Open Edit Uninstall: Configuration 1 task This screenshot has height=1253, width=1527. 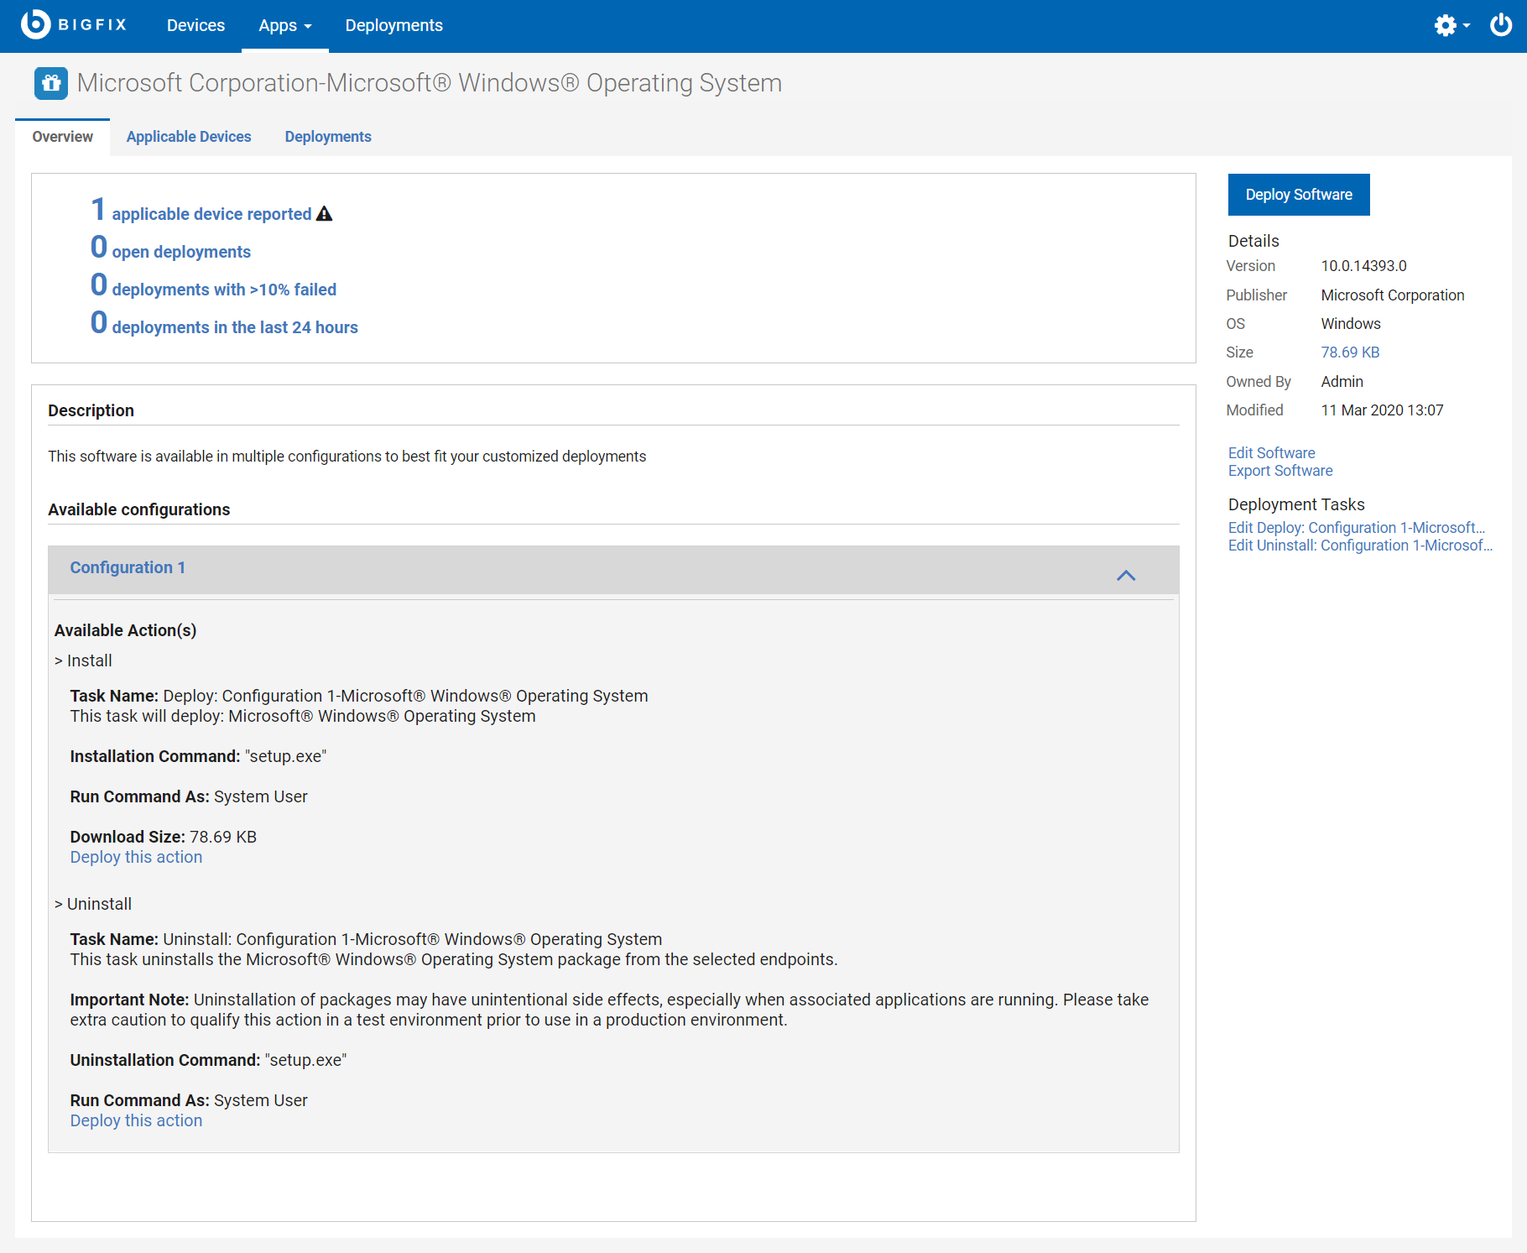[1360, 545]
